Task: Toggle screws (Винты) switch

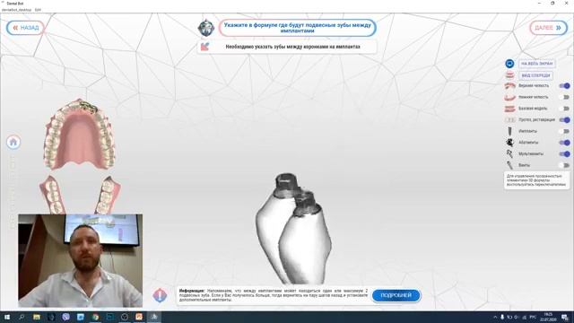Action: click(x=564, y=165)
